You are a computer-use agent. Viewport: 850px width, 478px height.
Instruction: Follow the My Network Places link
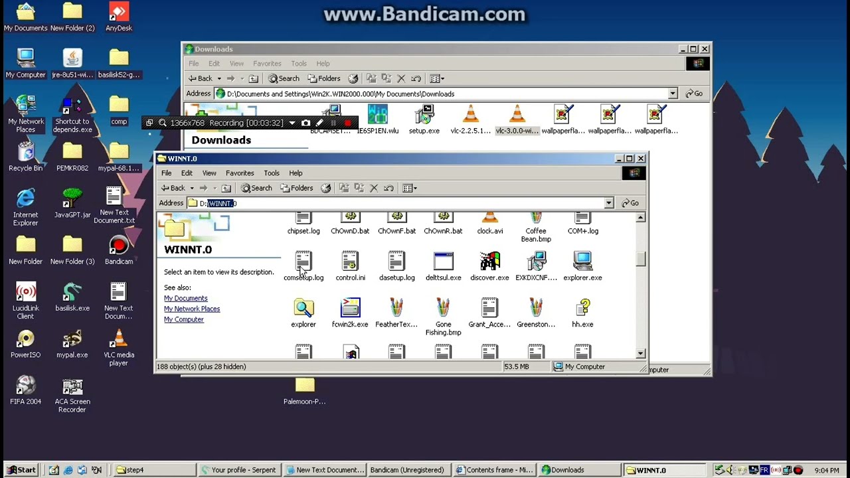192,309
